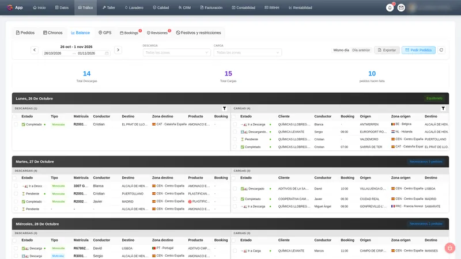Check the Monday Descargas select-all checkbox
Screen dimensions: 461x259
click(x=15, y=117)
